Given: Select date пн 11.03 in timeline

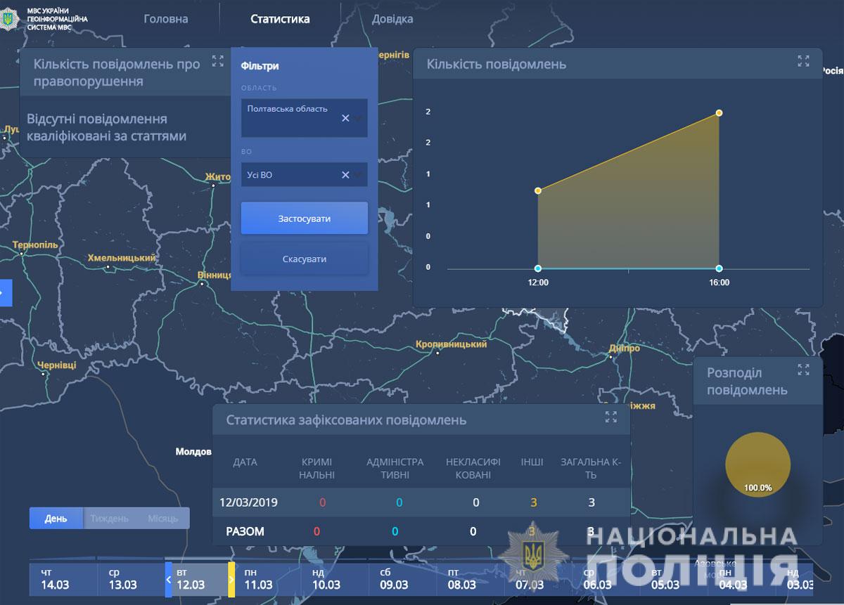Looking at the screenshot, I should click(x=269, y=580).
